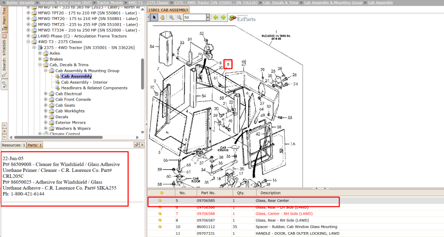Screen dimensions: 444x237
Task: Collapse the 4WD T3 - 2375 Classic node
Action: click(28, 42)
